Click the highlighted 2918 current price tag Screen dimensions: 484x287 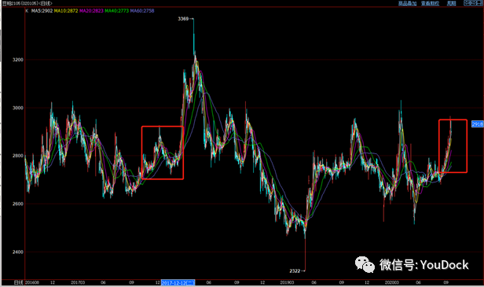click(478, 124)
